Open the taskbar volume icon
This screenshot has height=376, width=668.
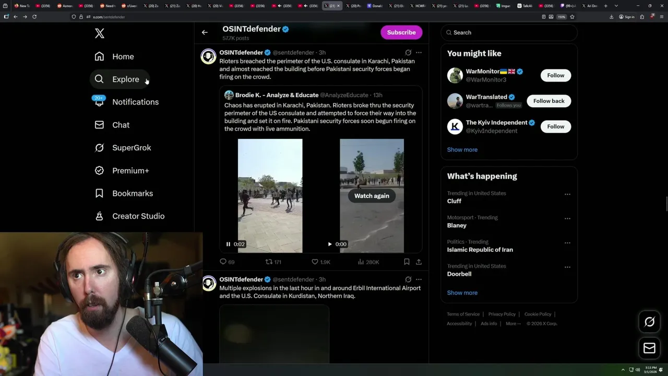point(638,370)
